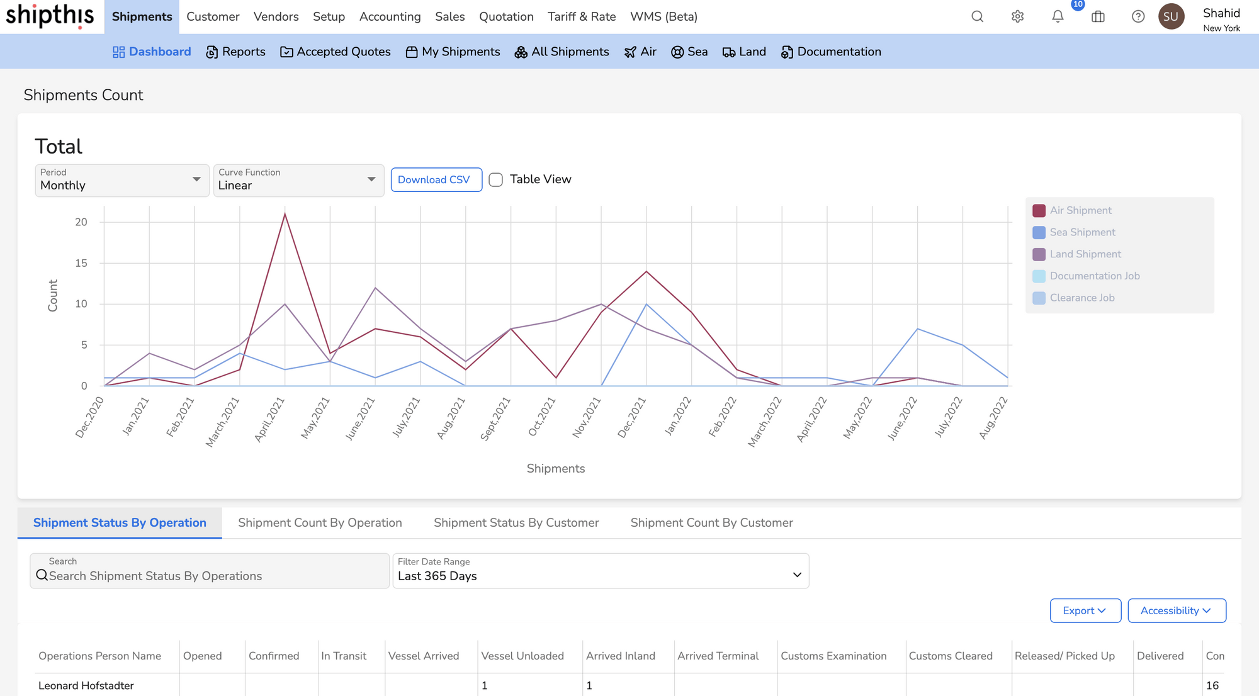Click the Download CSV button
Viewport: 1259px width, 696px height.
436,179
